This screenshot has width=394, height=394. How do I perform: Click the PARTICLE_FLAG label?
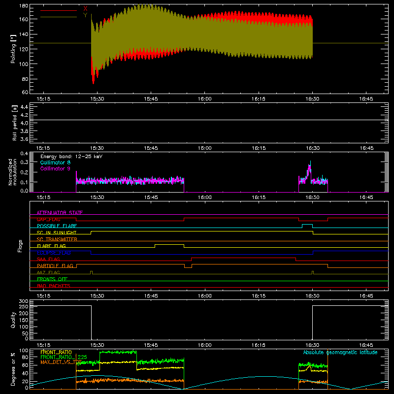(x=55, y=265)
